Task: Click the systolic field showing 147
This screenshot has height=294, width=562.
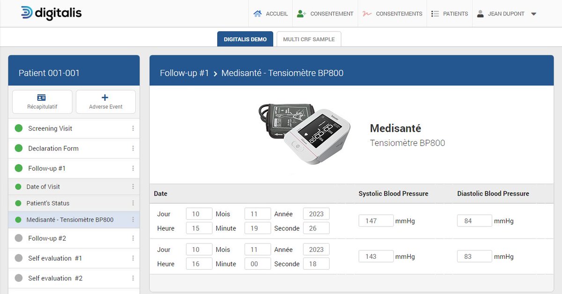Action: click(x=376, y=221)
